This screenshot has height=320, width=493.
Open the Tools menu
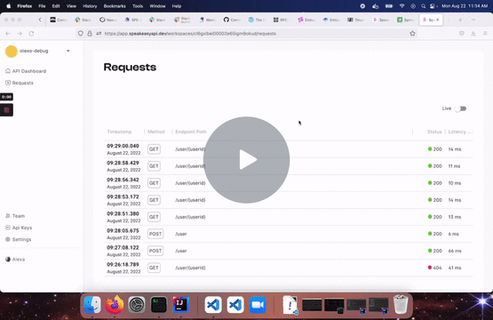138,6
